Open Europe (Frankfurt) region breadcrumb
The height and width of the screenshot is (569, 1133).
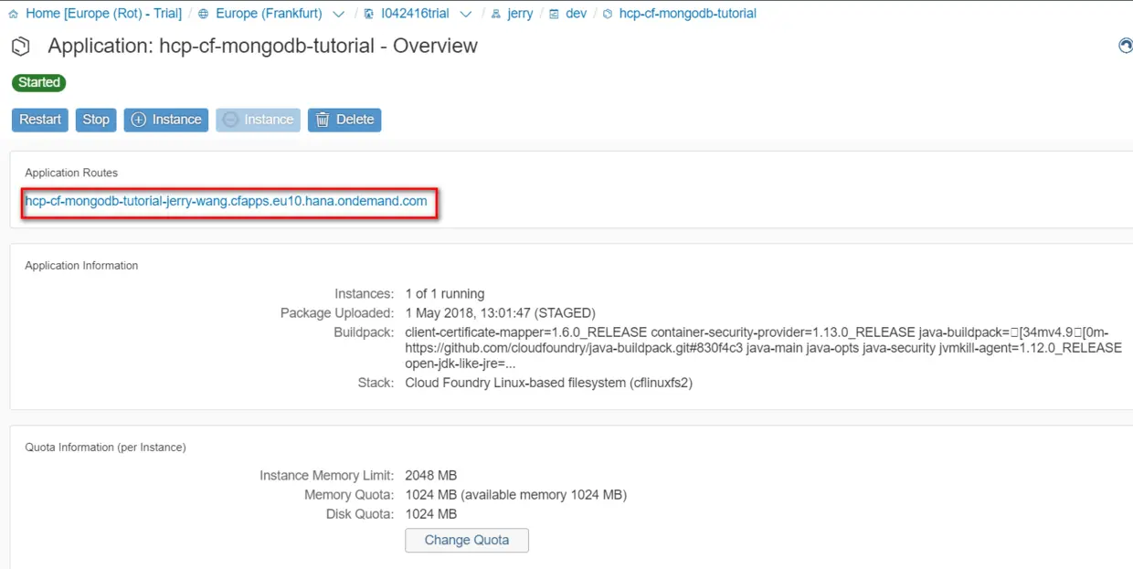269,14
